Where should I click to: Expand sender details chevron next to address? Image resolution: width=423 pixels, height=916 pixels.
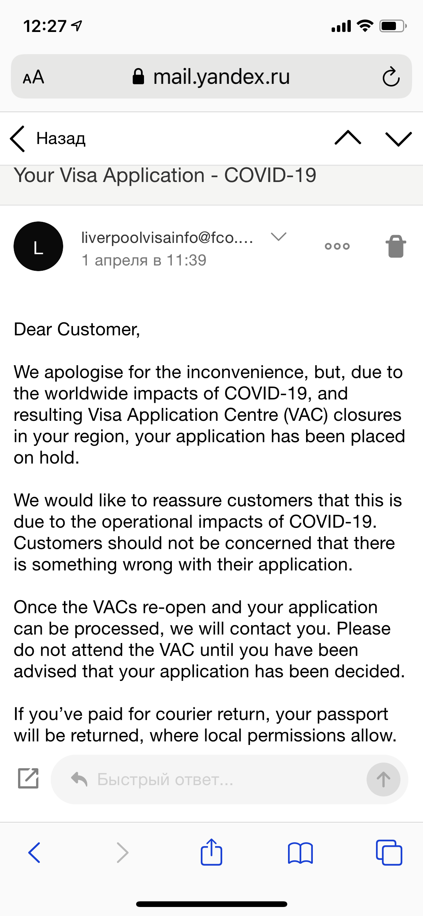(279, 237)
